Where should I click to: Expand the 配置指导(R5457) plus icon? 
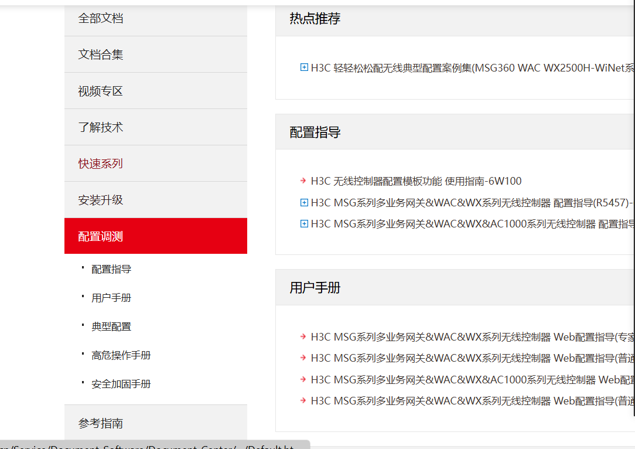tap(304, 203)
